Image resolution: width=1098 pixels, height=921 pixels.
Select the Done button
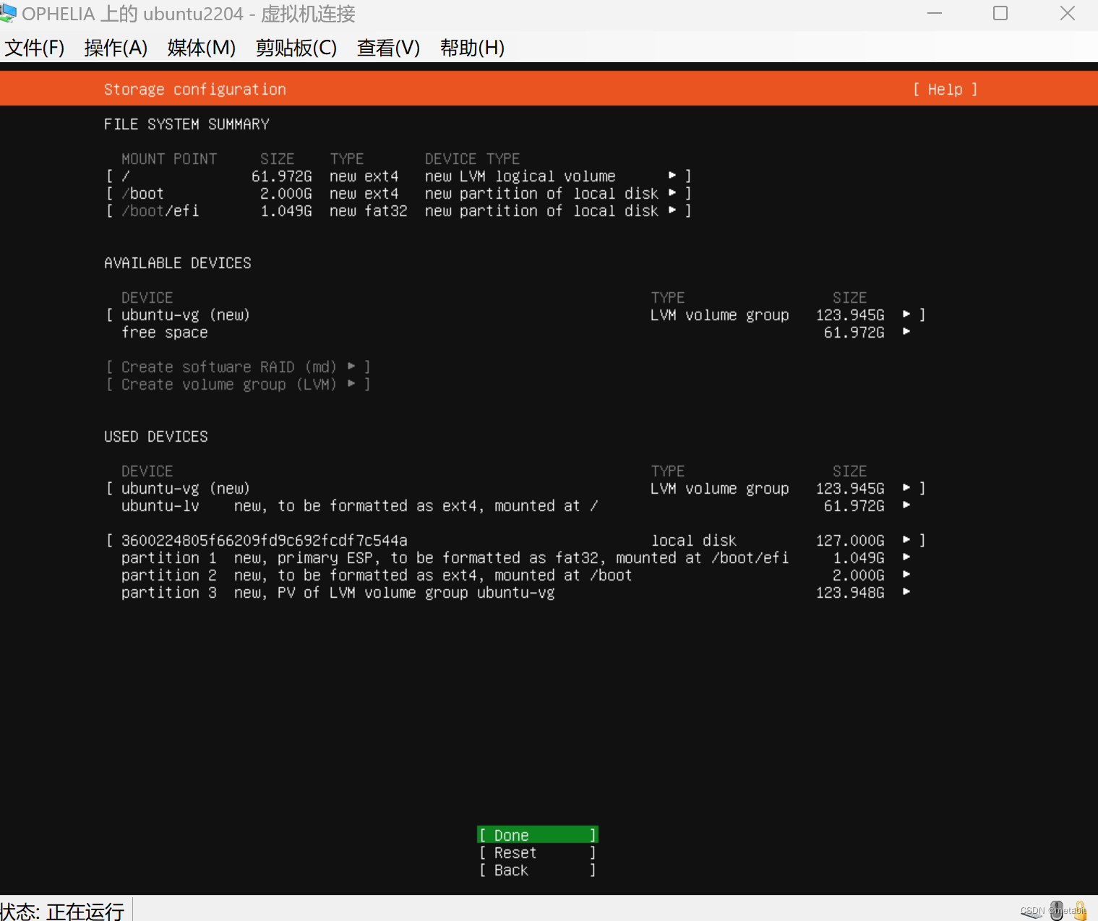pyautogui.click(x=538, y=835)
